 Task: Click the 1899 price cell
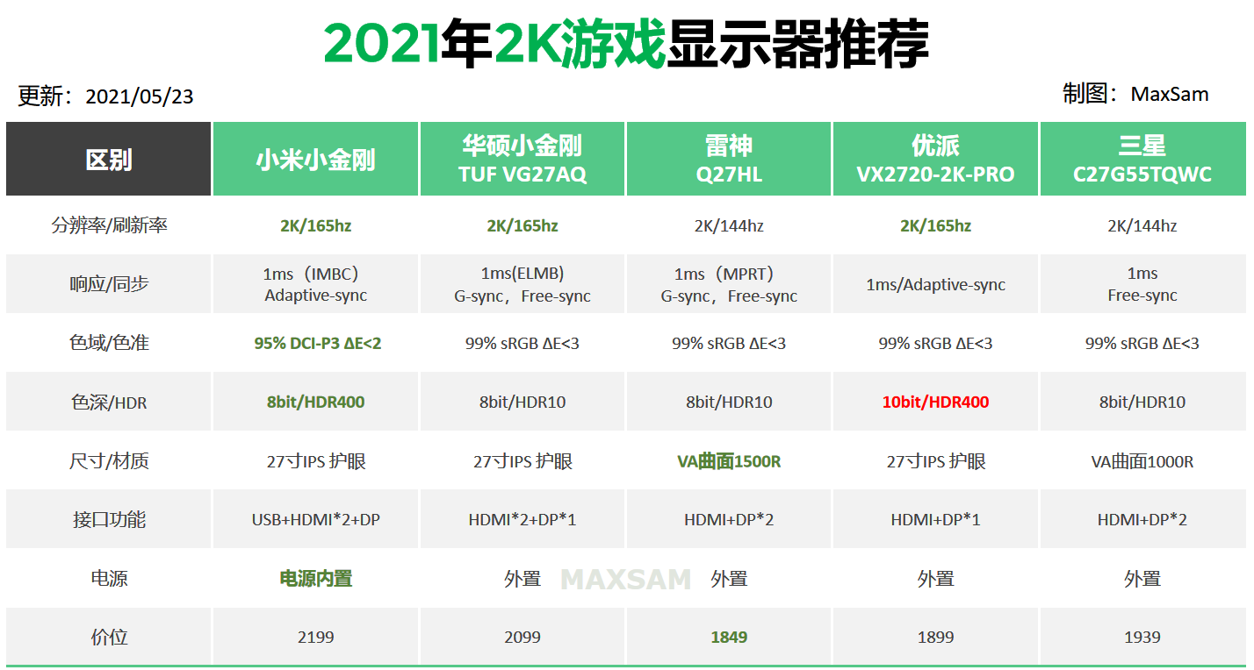(x=935, y=637)
